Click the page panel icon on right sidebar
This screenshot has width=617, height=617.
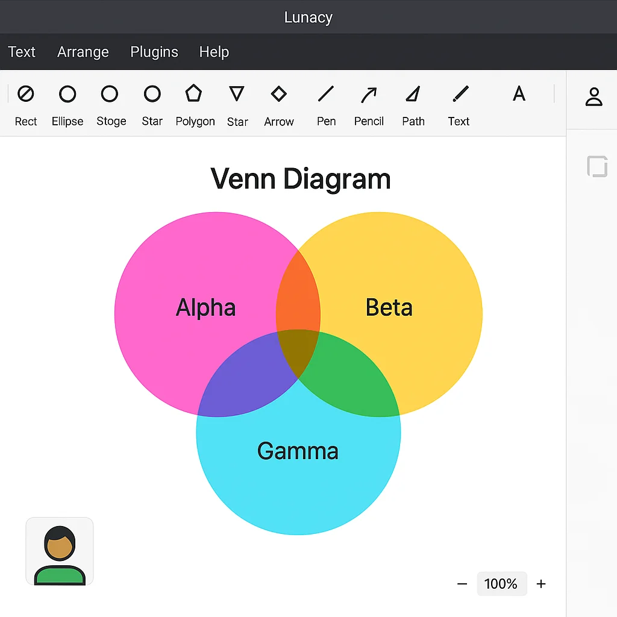[597, 166]
